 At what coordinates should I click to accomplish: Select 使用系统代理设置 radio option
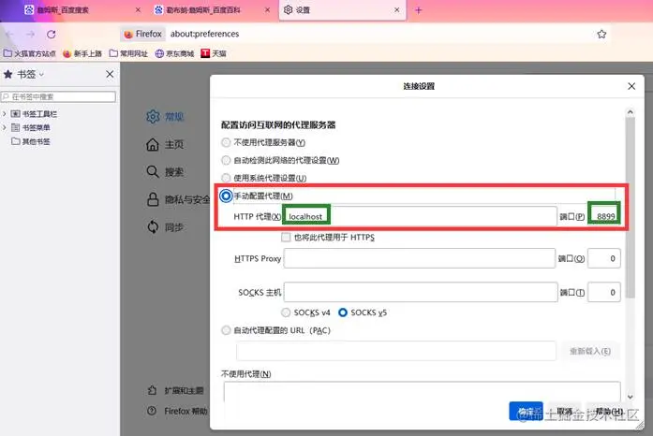[226, 178]
